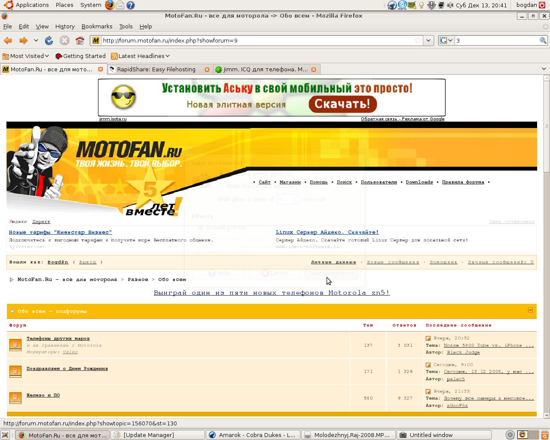This screenshot has height=440, width=550.
Task: Click the blue help icon in panel
Action: pyautogui.click(x=131, y=5)
